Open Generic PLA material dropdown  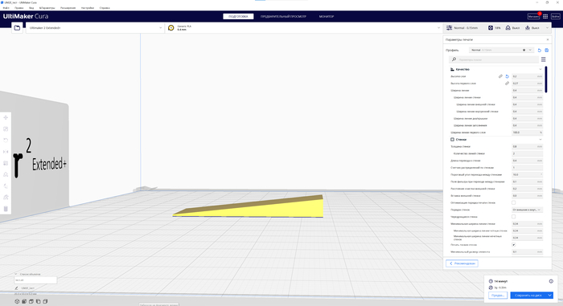(x=304, y=27)
